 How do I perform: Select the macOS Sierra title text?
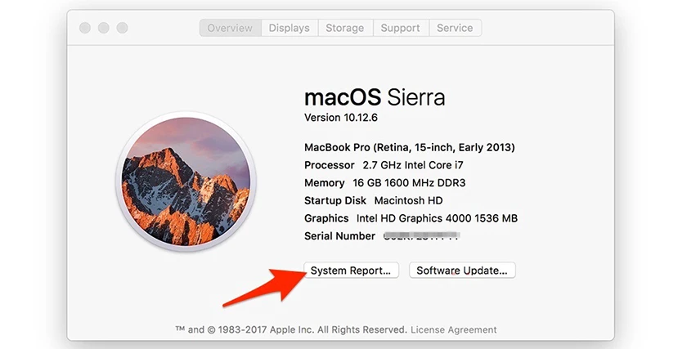[x=375, y=97]
